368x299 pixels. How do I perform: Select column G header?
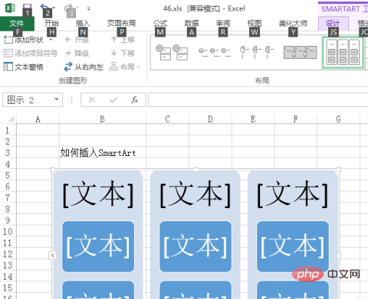338,119
